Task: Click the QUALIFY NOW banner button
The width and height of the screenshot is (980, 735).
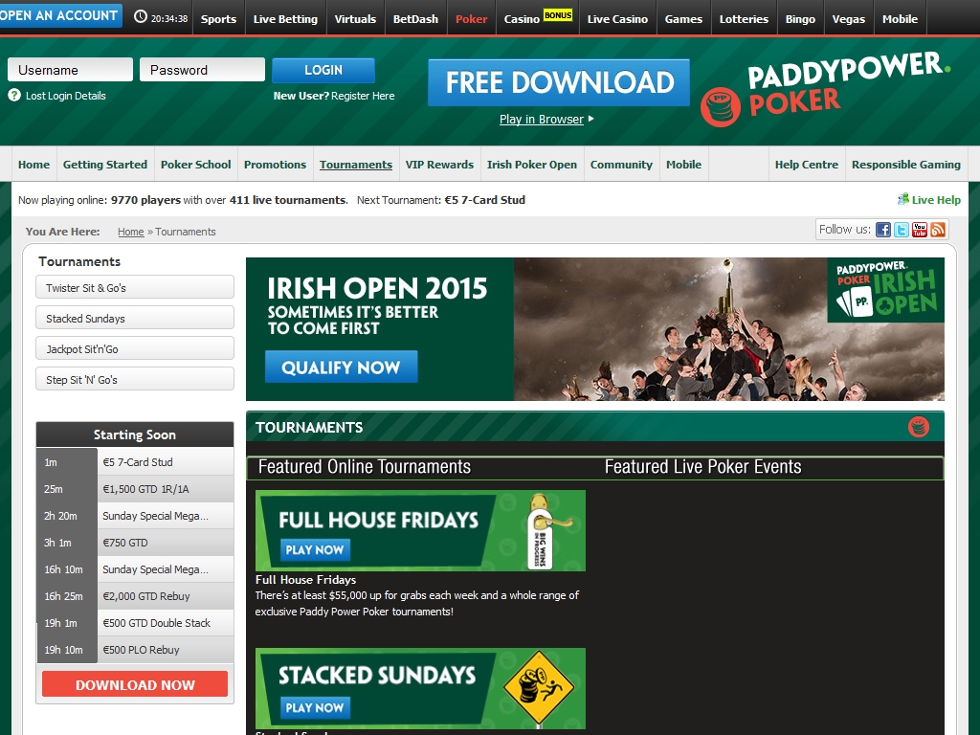Action: [341, 367]
